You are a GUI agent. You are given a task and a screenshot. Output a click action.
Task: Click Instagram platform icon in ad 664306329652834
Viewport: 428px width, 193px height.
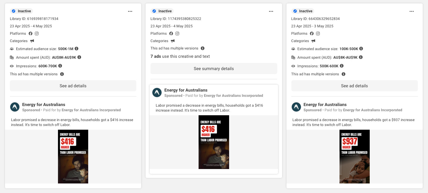(x=318, y=33)
